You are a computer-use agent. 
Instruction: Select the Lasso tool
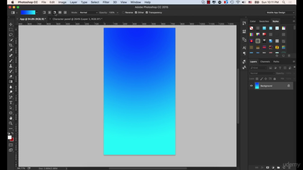(10, 34)
